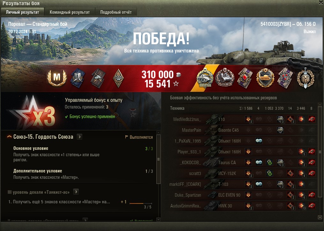This screenshot has height=231, width=324.
Task: Click the Master mastery badge medal
Action: coord(57,78)
